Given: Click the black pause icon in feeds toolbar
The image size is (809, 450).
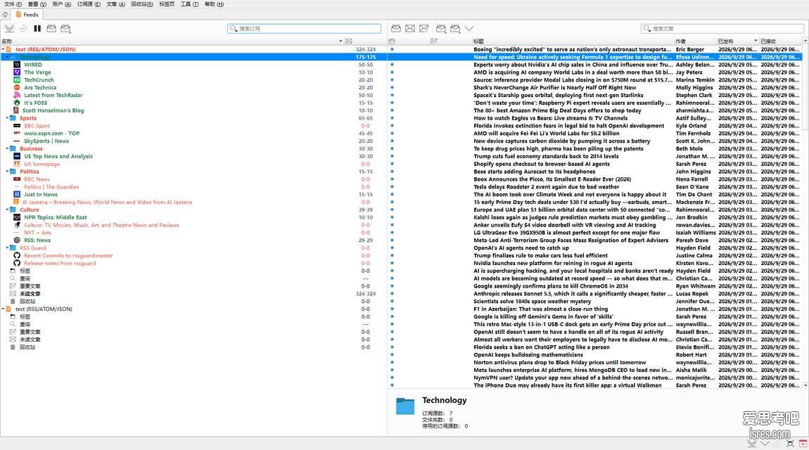Looking at the screenshot, I should (x=37, y=28).
